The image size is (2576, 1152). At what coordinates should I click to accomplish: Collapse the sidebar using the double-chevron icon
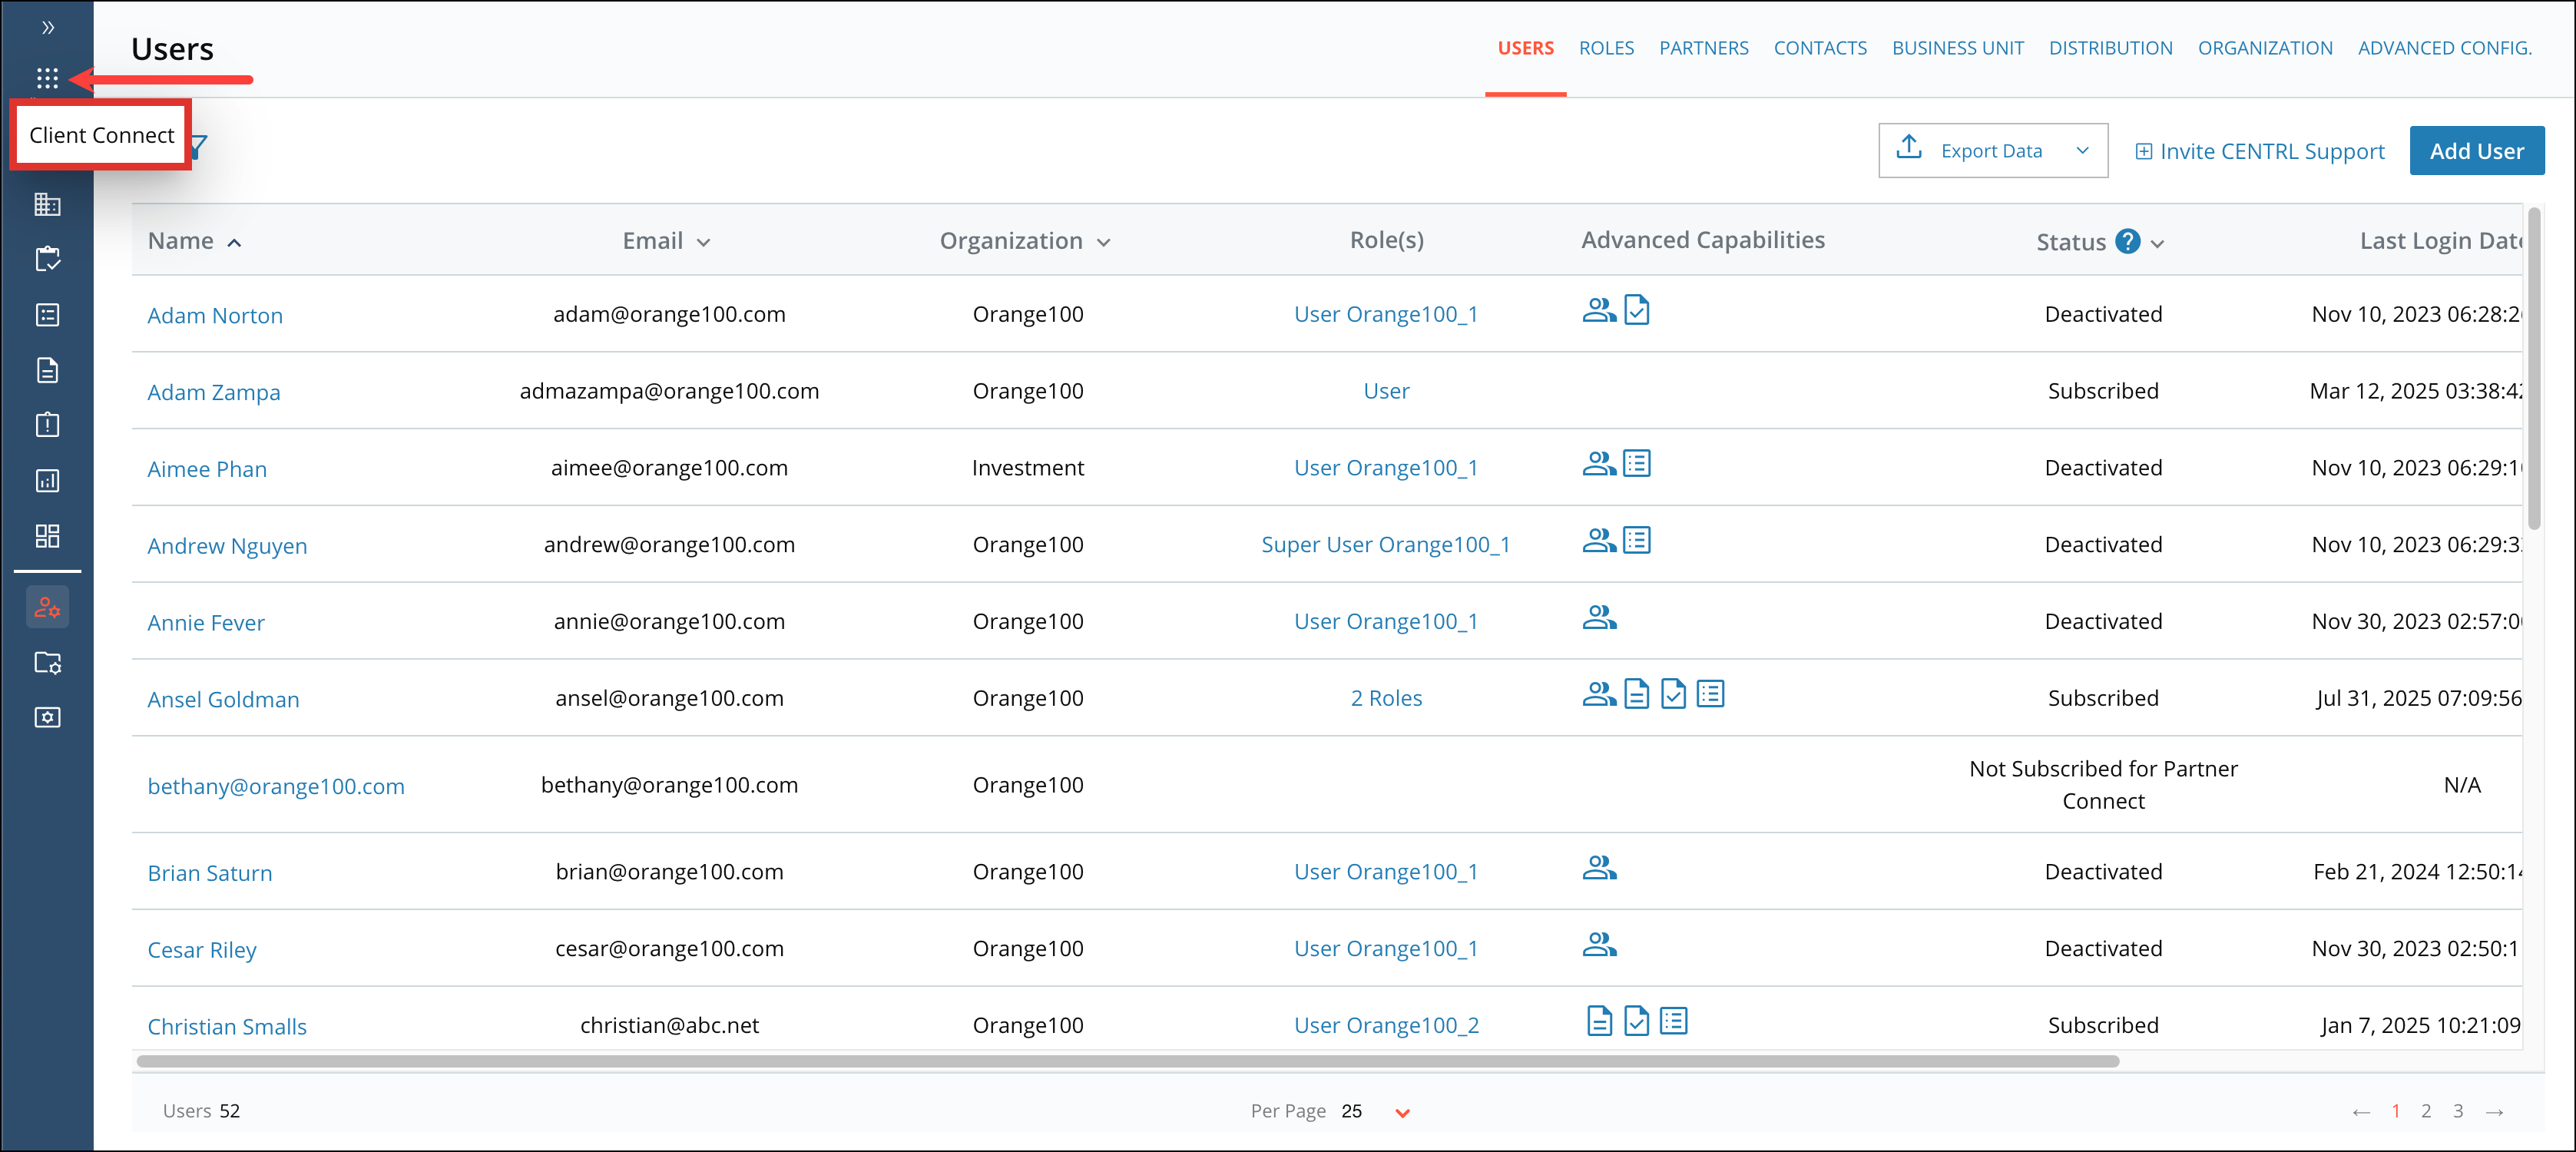[47, 27]
